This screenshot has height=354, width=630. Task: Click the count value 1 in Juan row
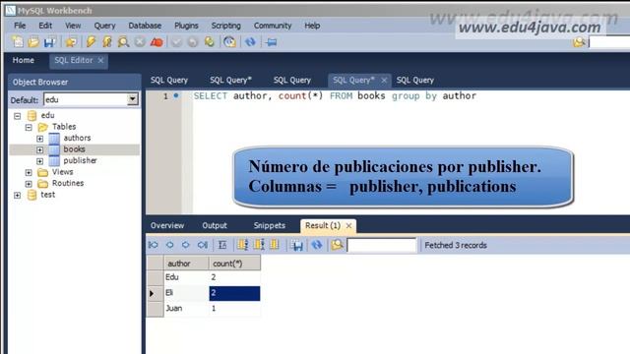(234, 308)
